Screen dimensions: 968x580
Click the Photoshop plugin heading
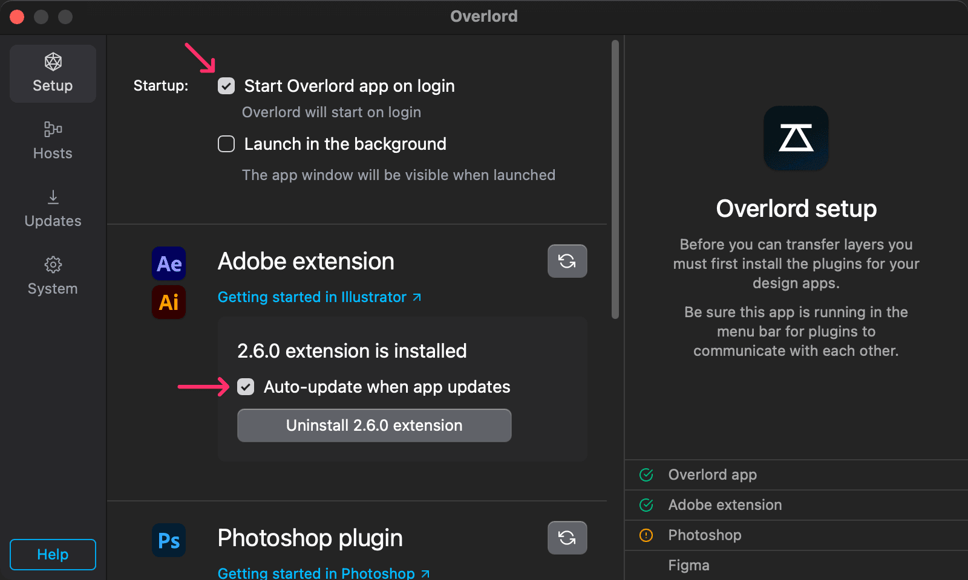(310, 538)
